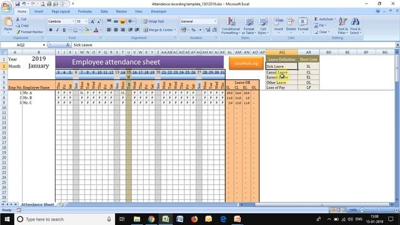This screenshot has width=400, height=225.
Task: Decrease font size with shrink icon
Action: coord(99,21)
